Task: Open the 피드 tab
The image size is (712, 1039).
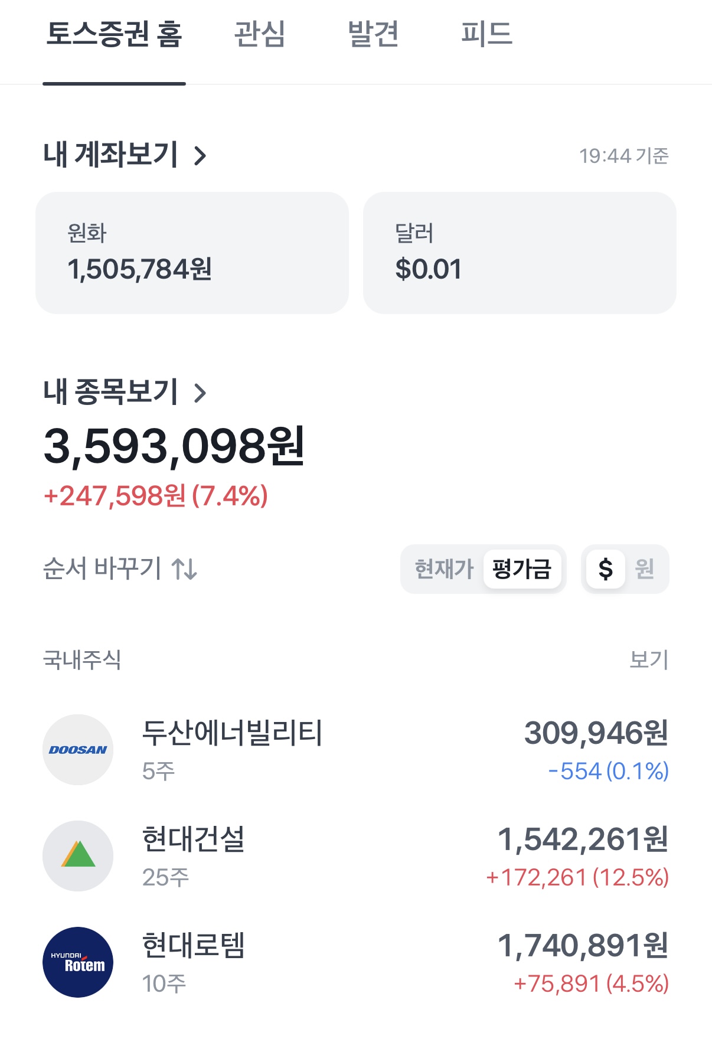Action: pyautogui.click(x=486, y=34)
